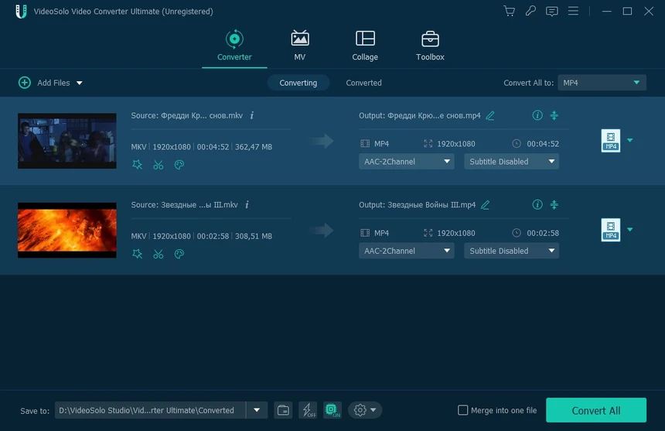Open output info for Фредди снов.mp4

(537, 115)
